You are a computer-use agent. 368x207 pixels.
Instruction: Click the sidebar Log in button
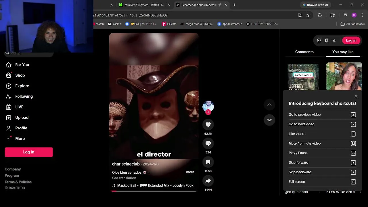click(29, 152)
